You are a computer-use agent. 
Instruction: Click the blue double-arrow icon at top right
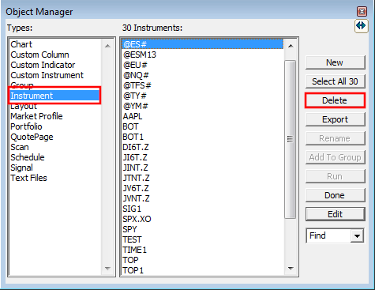tap(361, 26)
